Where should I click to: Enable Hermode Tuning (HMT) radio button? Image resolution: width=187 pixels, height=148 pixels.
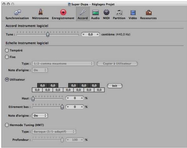click(x=7, y=125)
